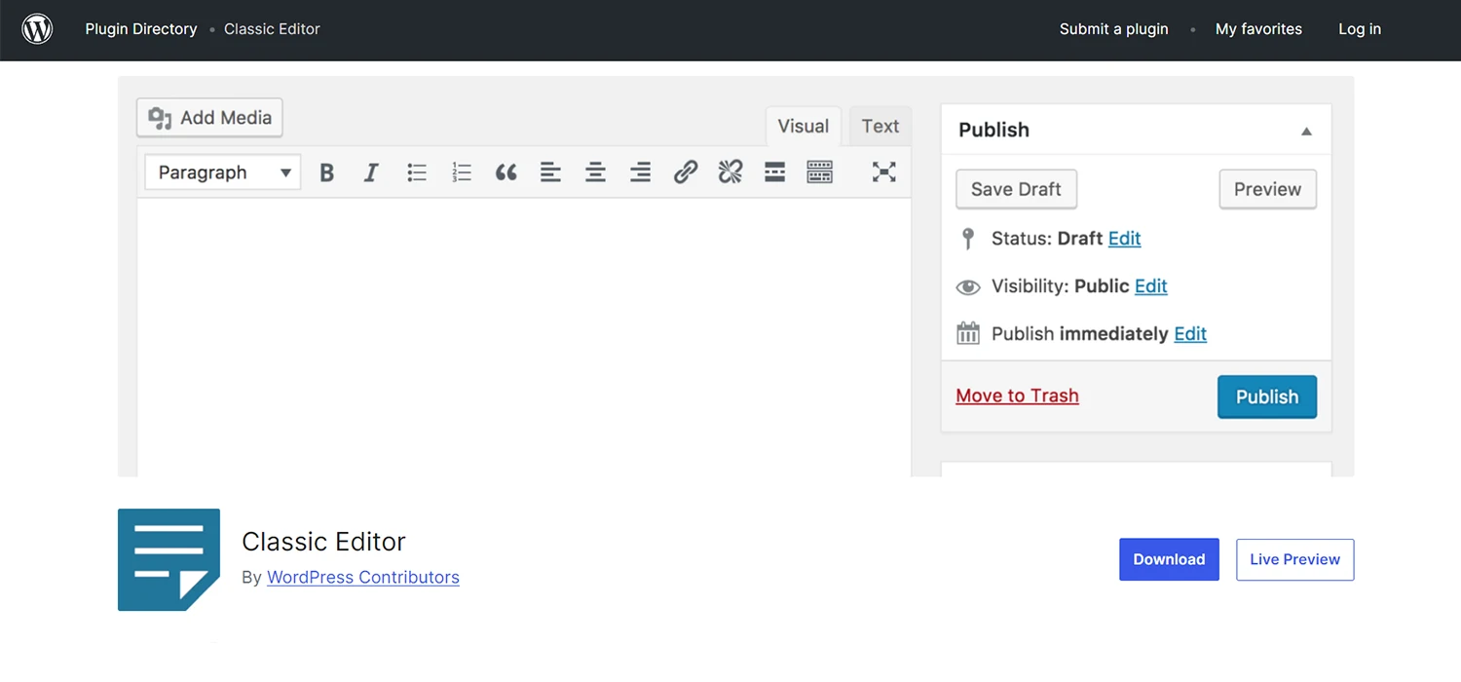1461x682 pixels.
Task: Insert a bulleted list
Action: pos(417,173)
